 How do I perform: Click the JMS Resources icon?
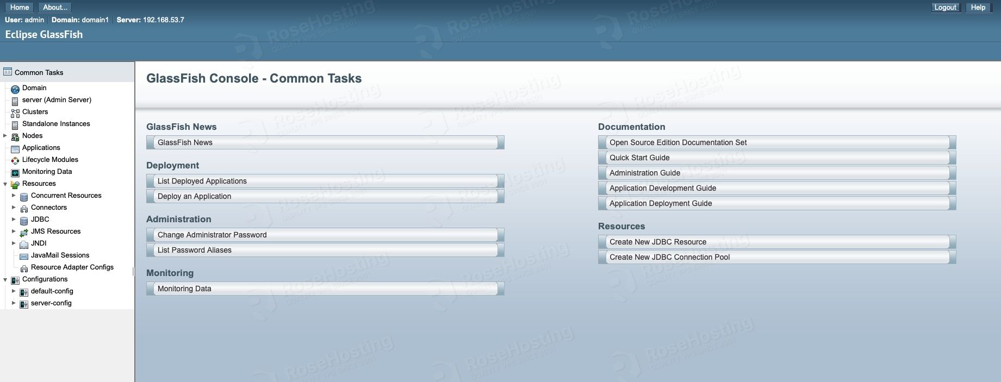click(24, 232)
